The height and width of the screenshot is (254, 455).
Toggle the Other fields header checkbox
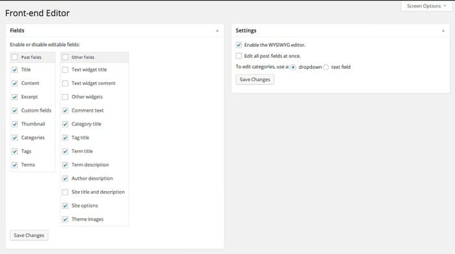pyautogui.click(x=65, y=57)
